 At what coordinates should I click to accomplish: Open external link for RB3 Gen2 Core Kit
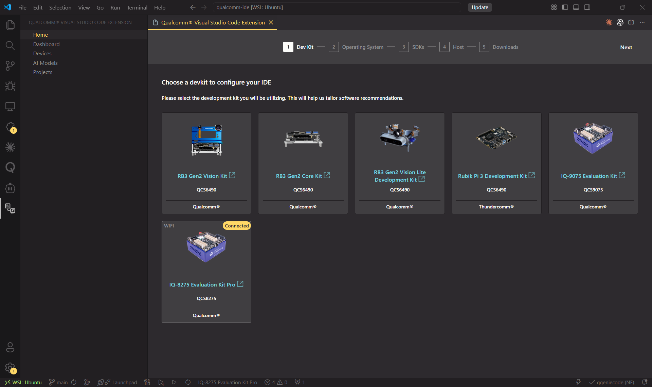[x=327, y=175]
